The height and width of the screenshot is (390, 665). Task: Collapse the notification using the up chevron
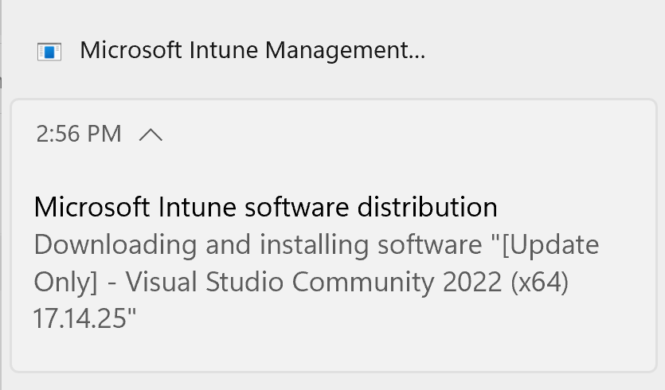click(151, 135)
